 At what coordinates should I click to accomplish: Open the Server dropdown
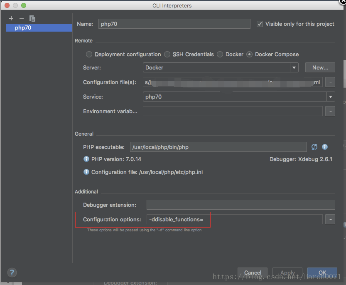click(294, 67)
